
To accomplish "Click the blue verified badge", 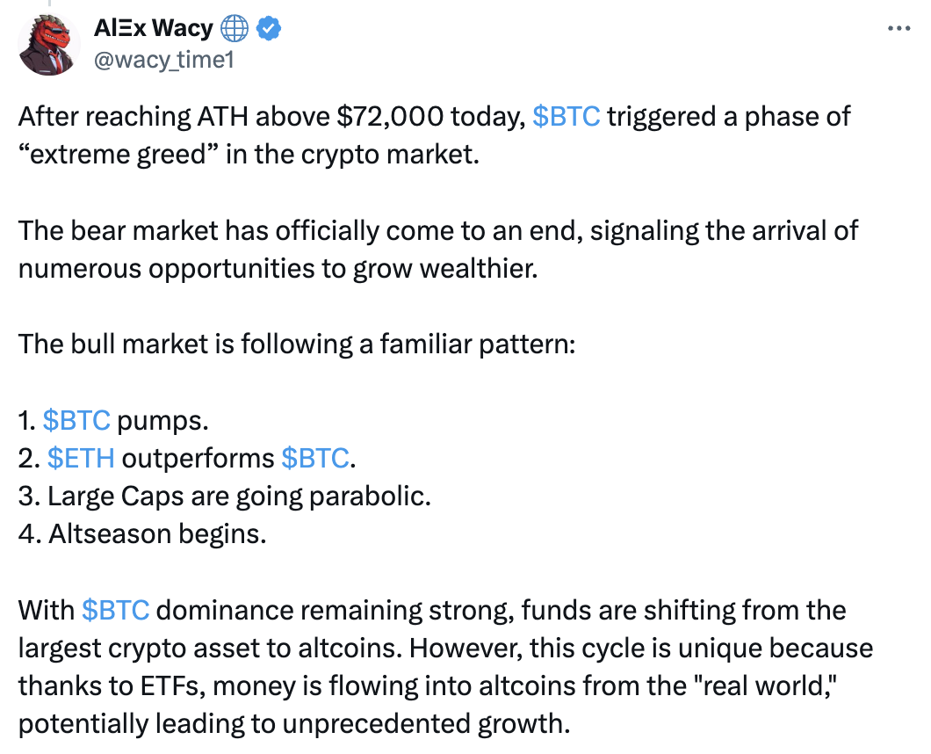I will click(269, 29).
